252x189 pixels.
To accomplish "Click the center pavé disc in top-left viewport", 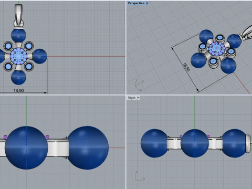I will [18, 56].
